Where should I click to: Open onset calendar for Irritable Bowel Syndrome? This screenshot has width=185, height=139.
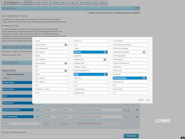pos(56,110)
